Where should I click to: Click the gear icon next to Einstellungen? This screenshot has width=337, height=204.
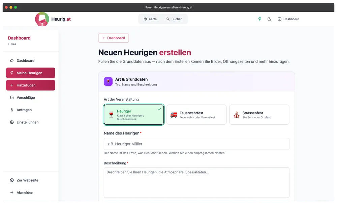(12, 122)
